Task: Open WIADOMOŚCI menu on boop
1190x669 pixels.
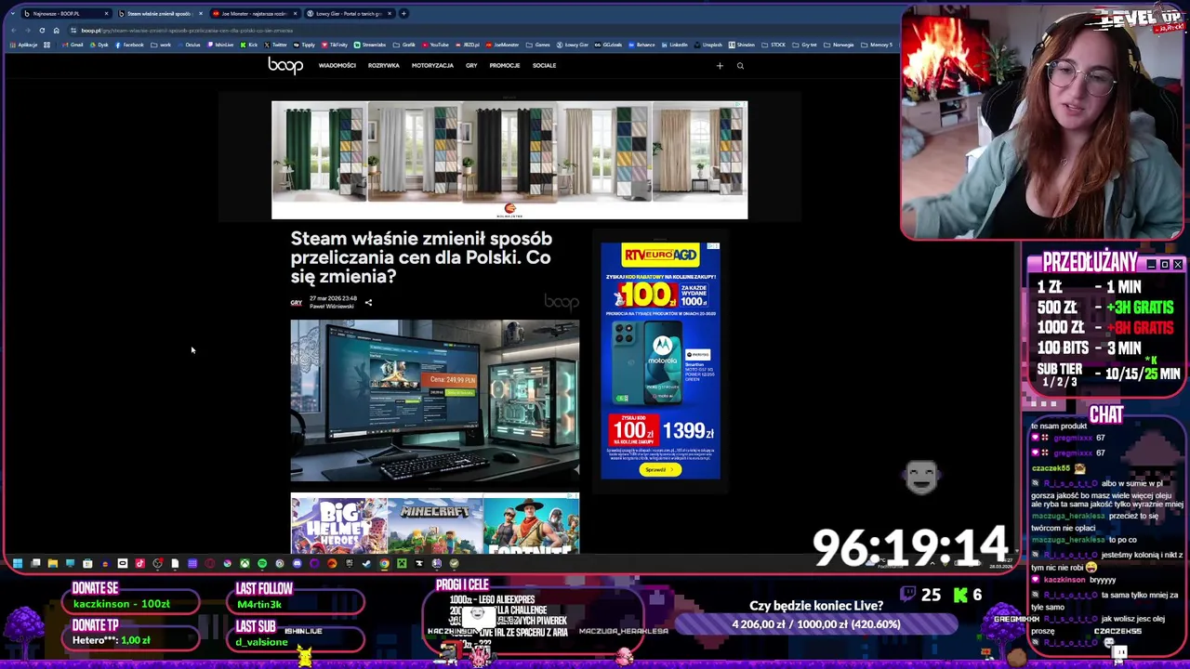Action: pyautogui.click(x=337, y=66)
